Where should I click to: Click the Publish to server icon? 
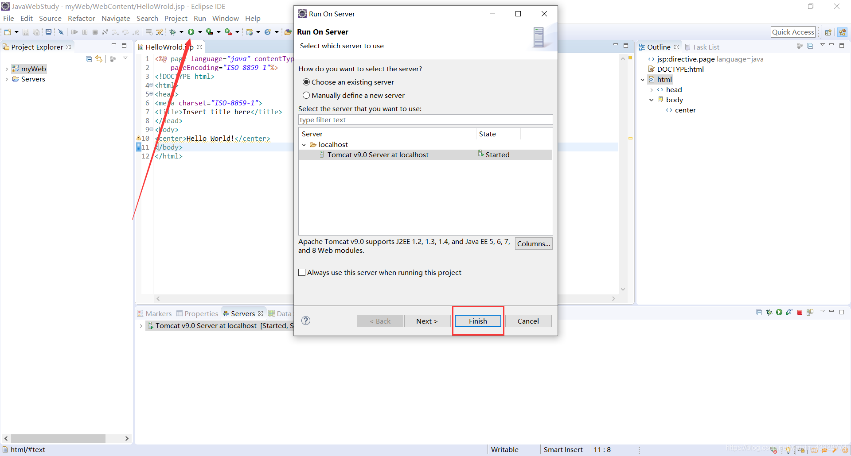click(810, 313)
